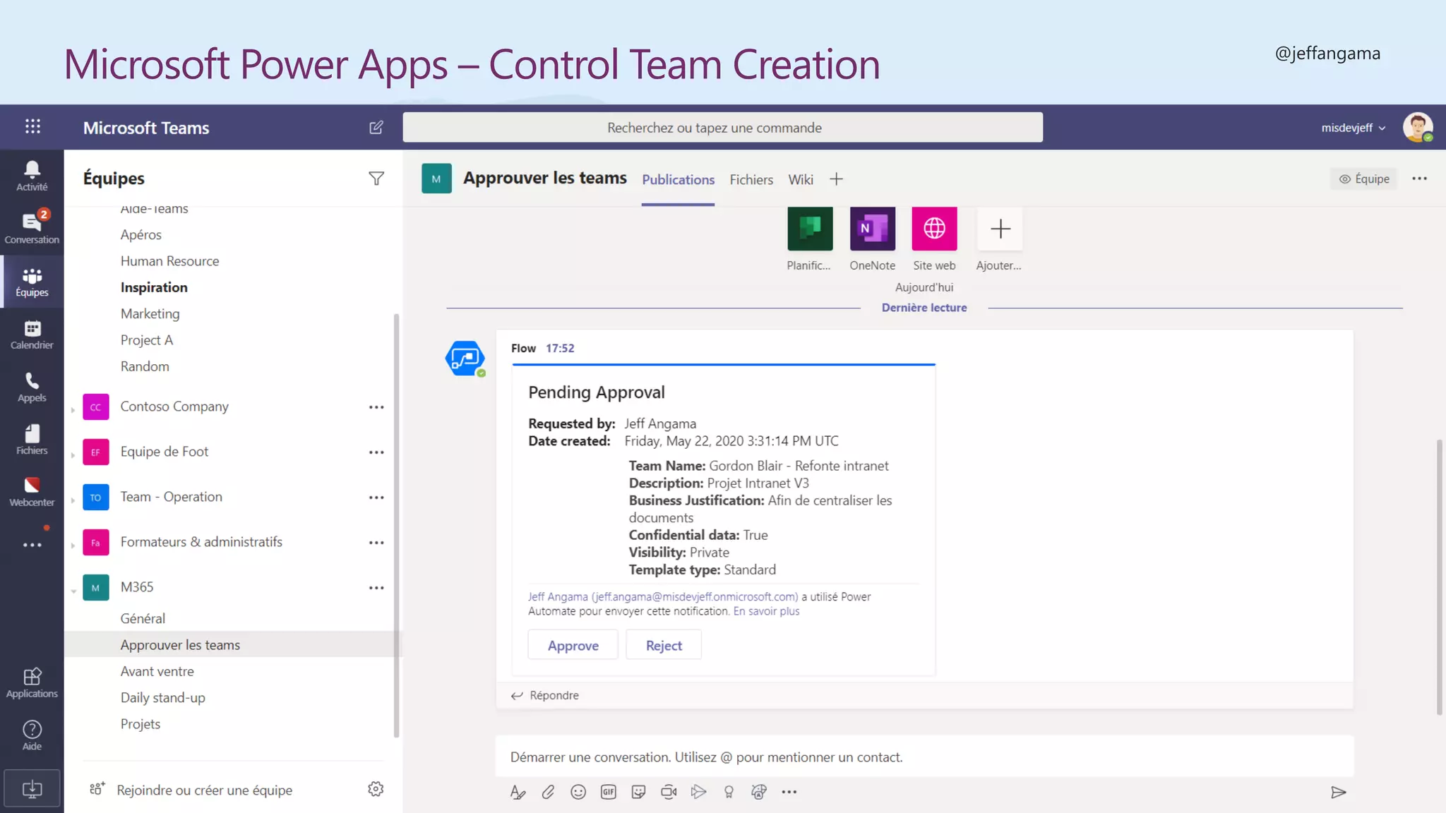Image resolution: width=1446 pixels, height=813 pixels.
Task: Open the user profile avatar
Action: coord(1417,128)
